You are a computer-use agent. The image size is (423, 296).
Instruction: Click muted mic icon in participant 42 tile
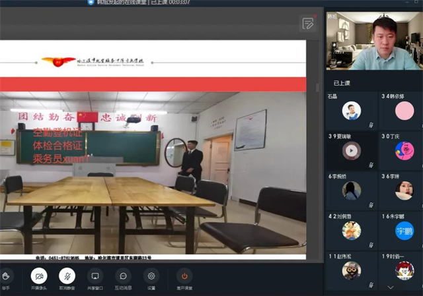click(x=371, y=245)
